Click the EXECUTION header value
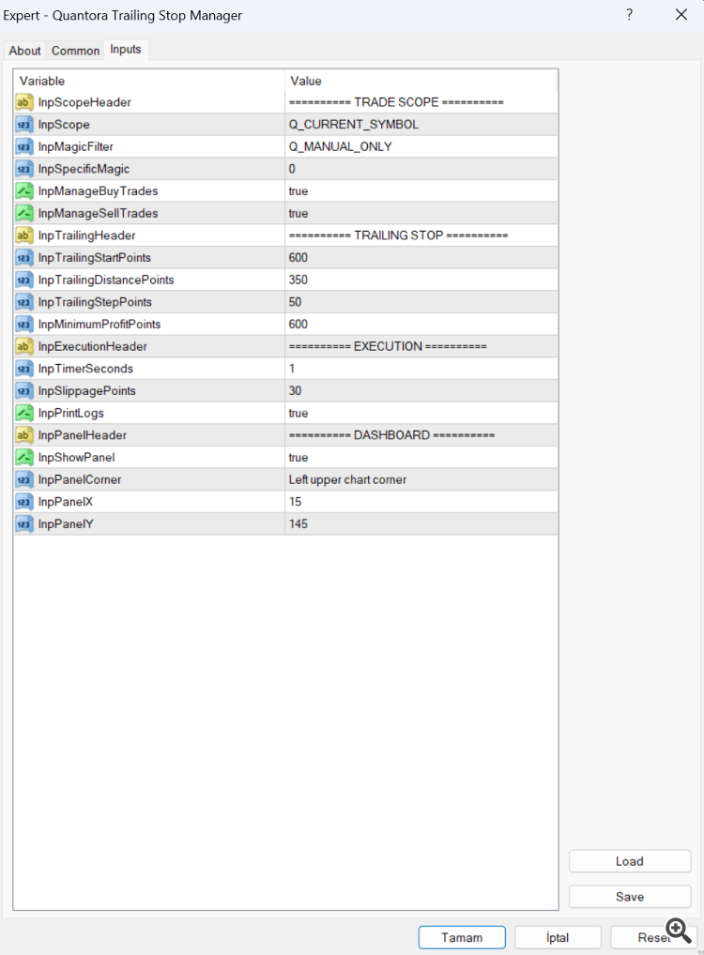704x955 pixels. pyautogui.click(x=421, y=346)
